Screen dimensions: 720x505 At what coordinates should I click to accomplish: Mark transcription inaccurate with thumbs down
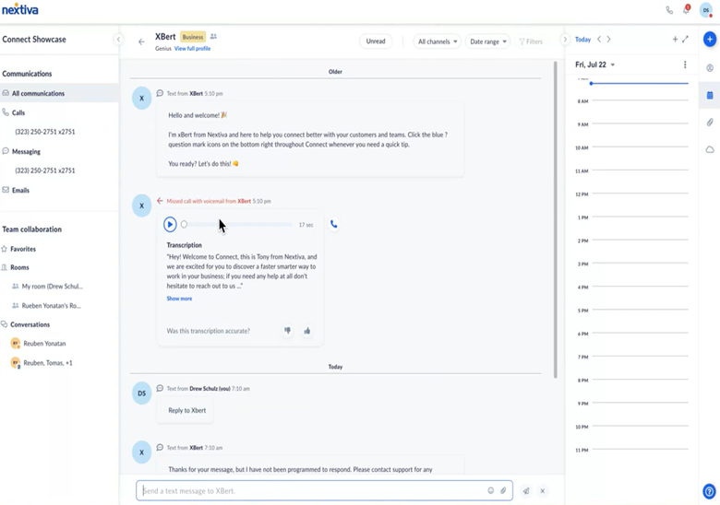287,331
